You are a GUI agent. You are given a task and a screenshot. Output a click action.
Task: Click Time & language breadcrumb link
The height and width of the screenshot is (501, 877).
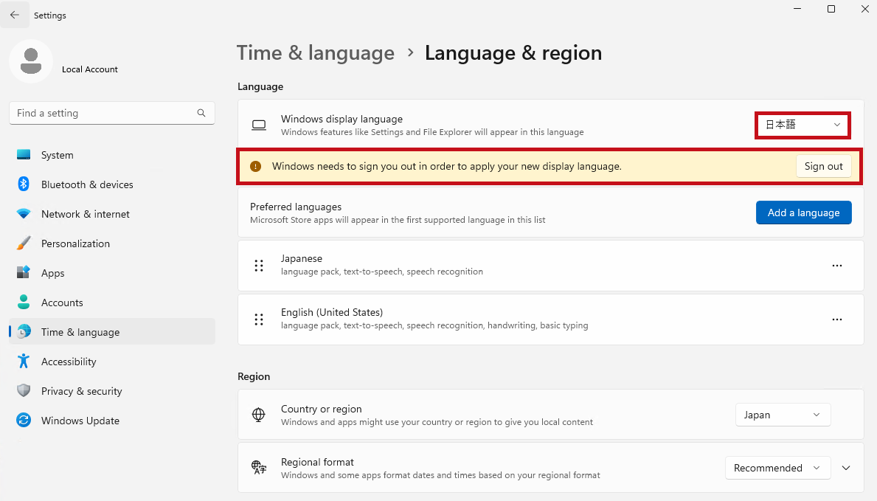click(x=316, y=53)
